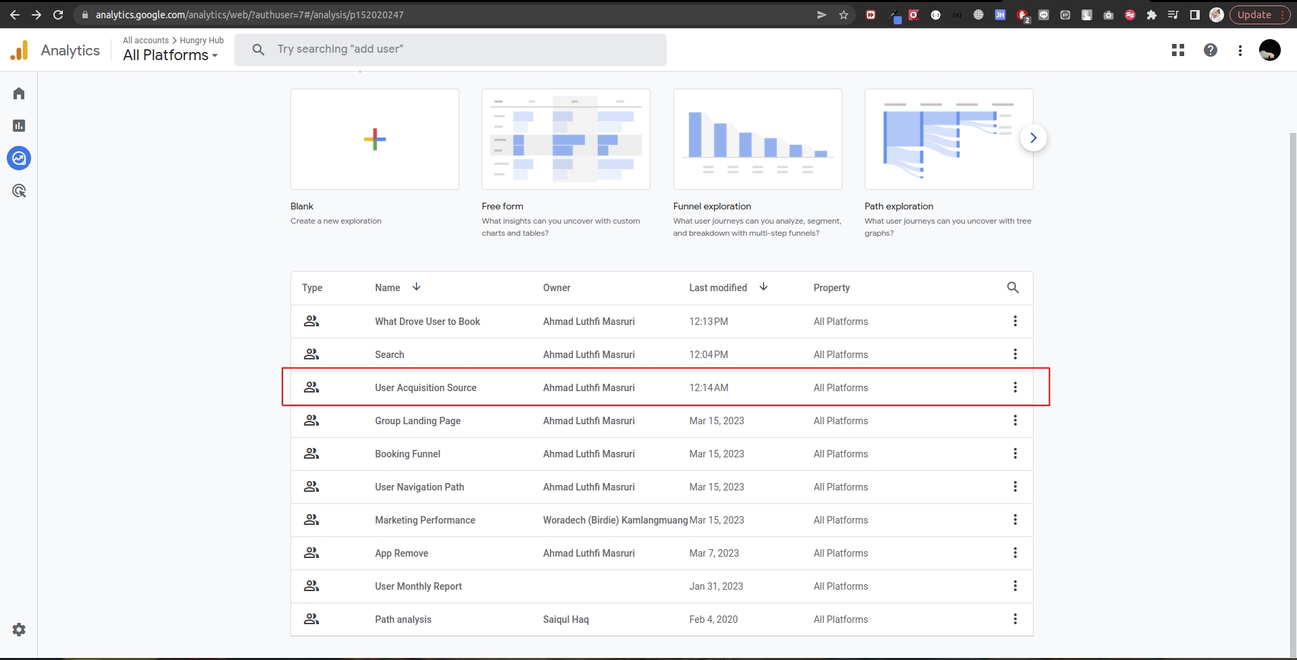Show next templates with carousel arrow

tap(1033, 138)
